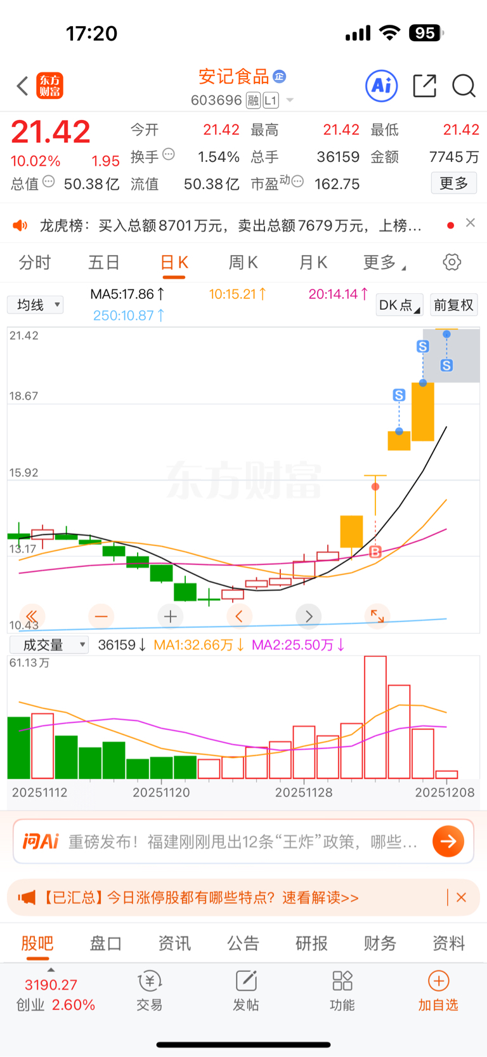Move chart right with right chevron
Viewport: 487px width, 1057px height.
[309, 616]
